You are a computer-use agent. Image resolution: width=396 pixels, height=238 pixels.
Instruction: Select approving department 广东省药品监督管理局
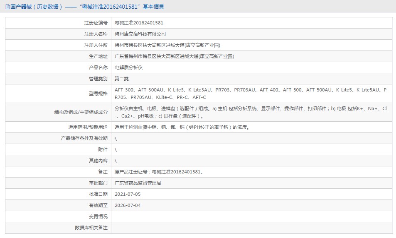pos(138,183)
